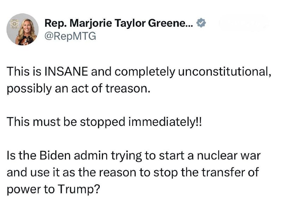Click the phrase "nuclear war"
The height and width of the screenshot is (211, 282).
[229, 155]
